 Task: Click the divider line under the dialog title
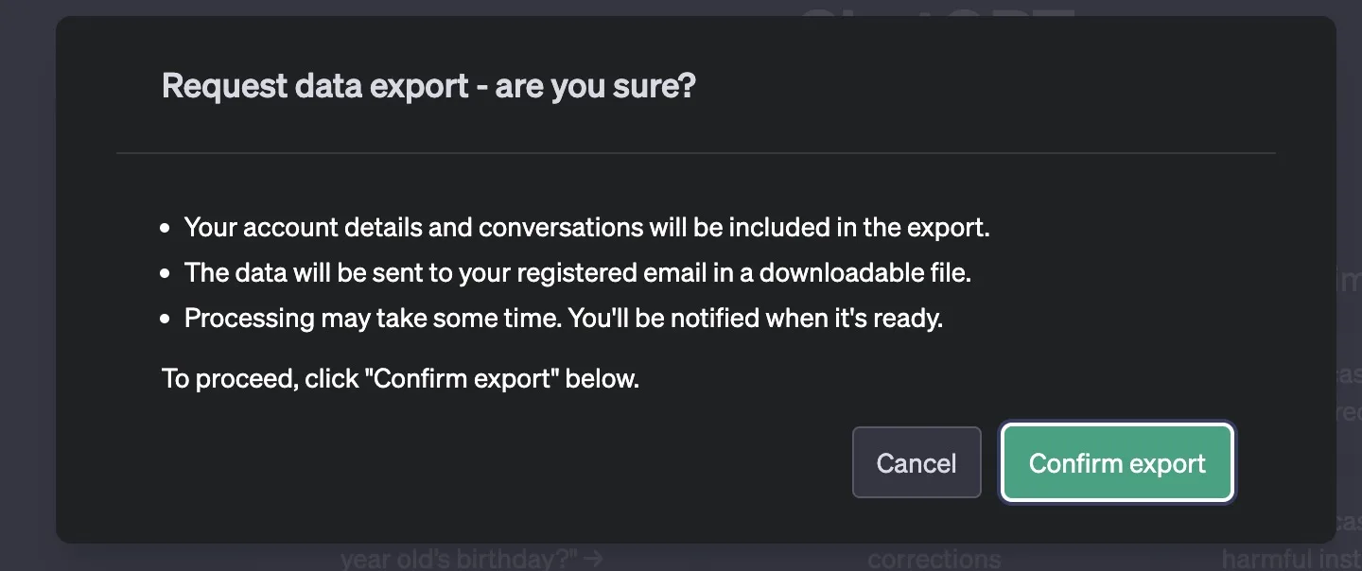(695, 152)
